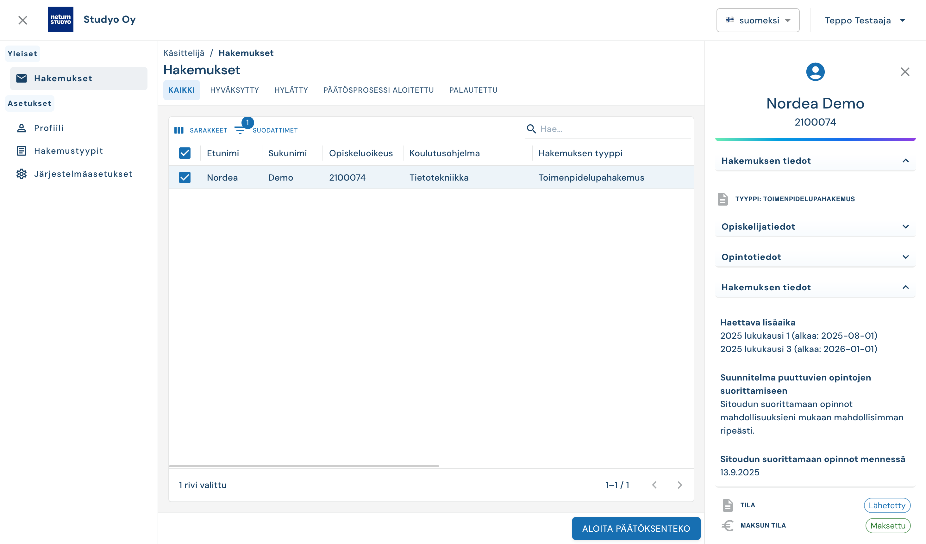The height and width of the screenshot is (544, 926).
Task: Open Suodattimet filters icon
Action: pos(240,130)
